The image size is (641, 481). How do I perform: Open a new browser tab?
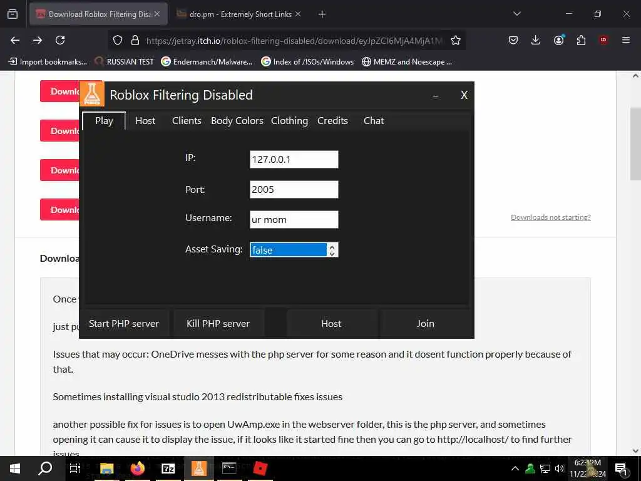coord(322,14)
